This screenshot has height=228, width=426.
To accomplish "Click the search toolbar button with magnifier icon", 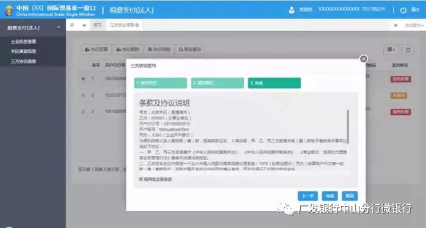I will point(189,50).
